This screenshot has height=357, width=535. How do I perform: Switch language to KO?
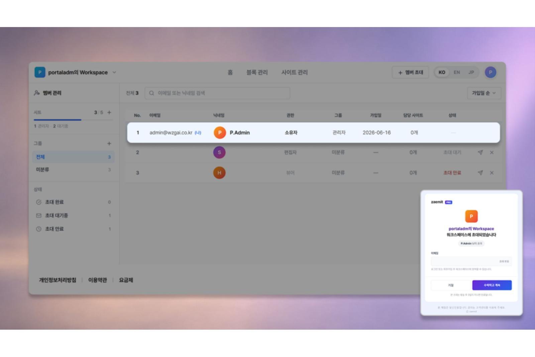442,72
